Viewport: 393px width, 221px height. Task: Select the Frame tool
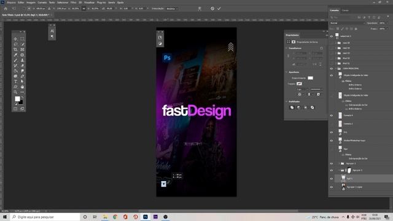[x=22, y=50]
